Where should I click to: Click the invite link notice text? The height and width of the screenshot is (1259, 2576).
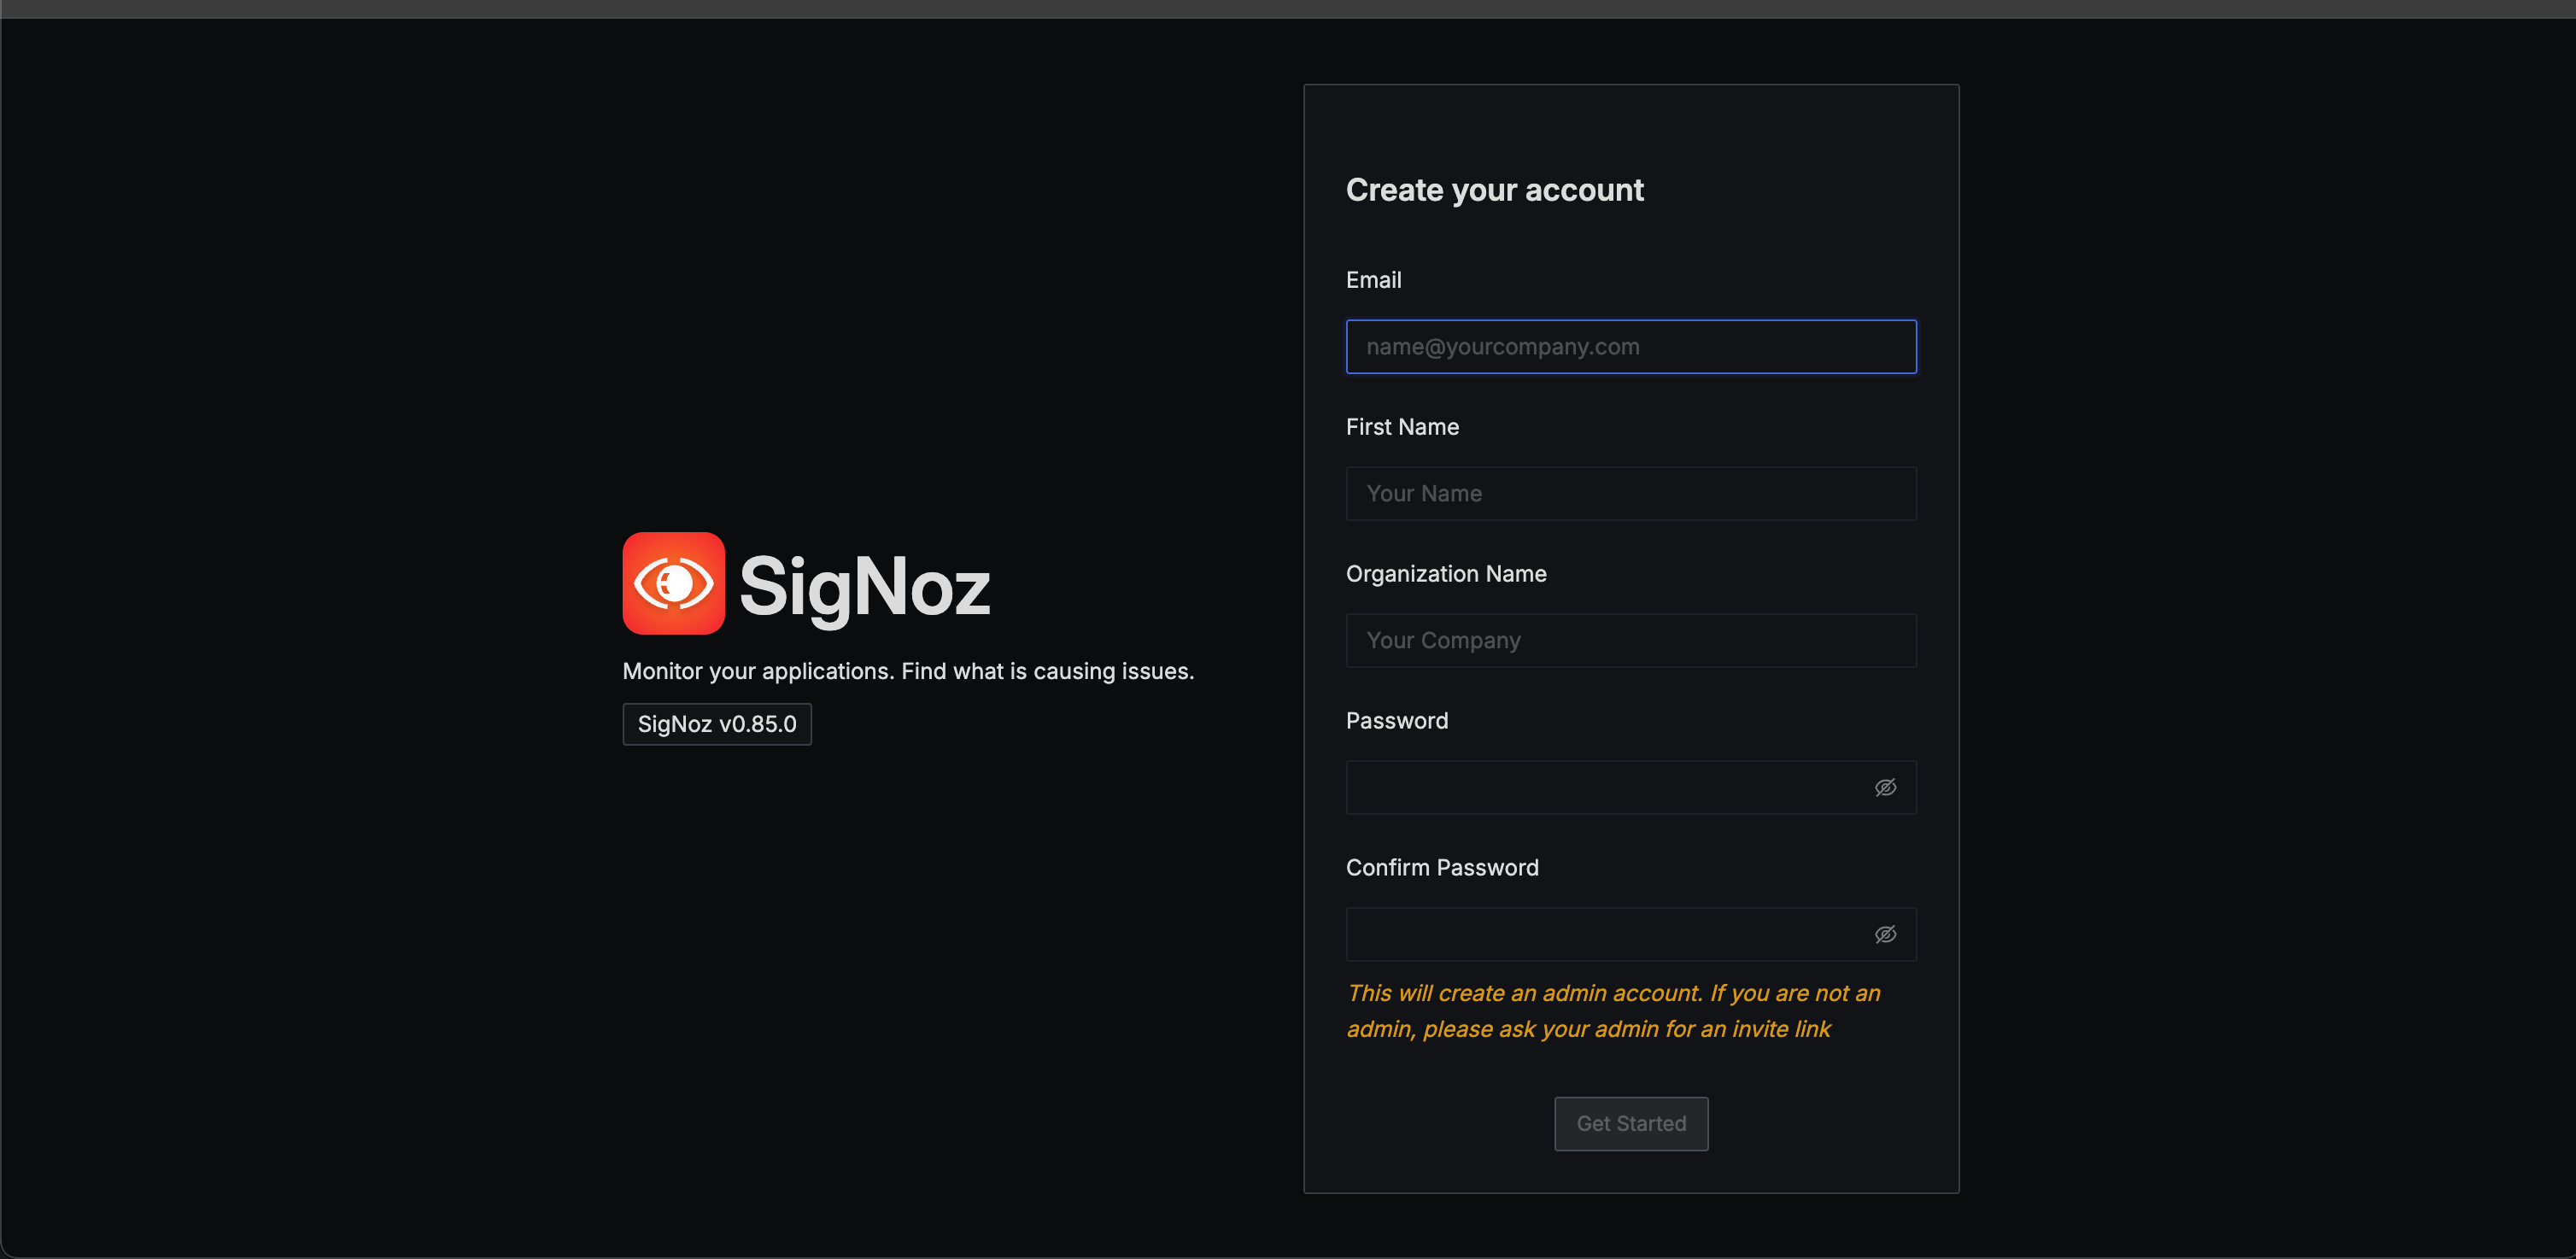tap(1588, 1030)
